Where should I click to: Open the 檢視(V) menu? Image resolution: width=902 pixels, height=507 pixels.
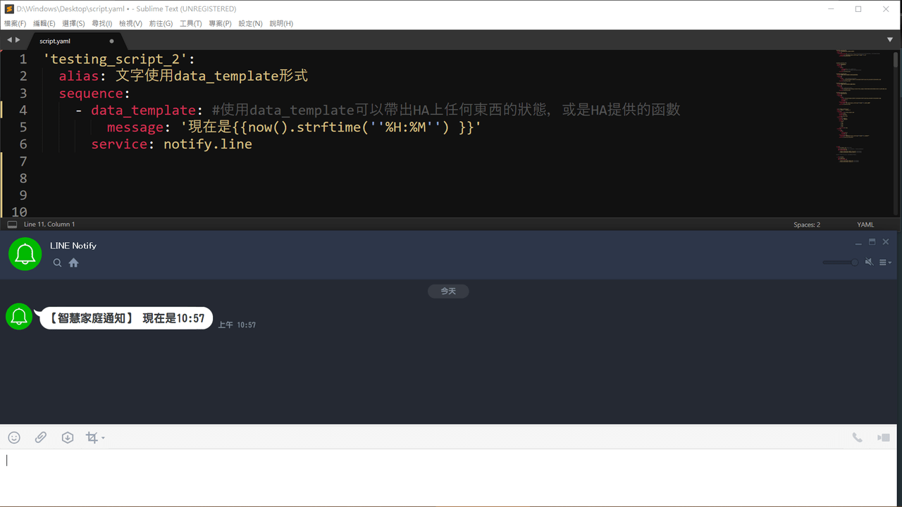tap(130, 23)
